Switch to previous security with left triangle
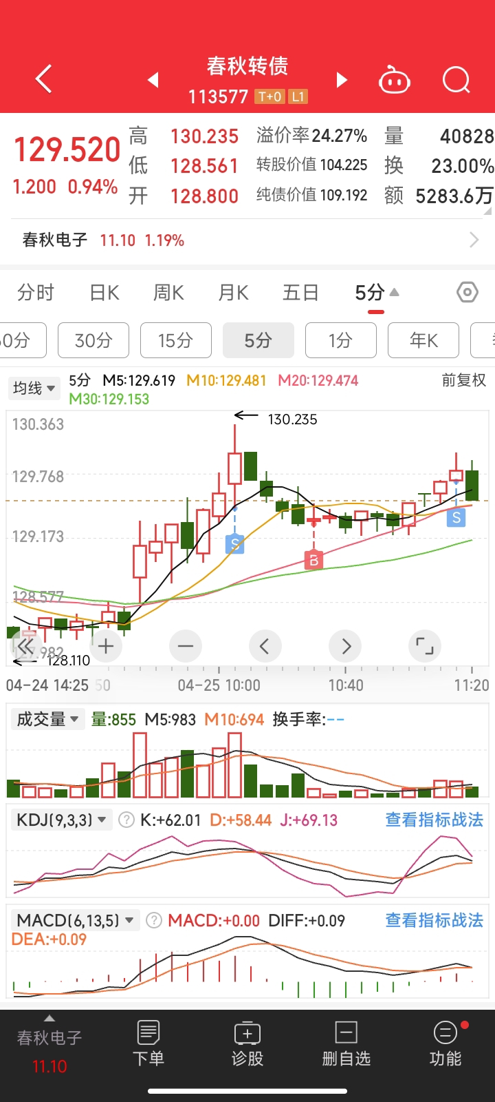The width and height of the screenshot is (495, 1102). click(153, 80)
